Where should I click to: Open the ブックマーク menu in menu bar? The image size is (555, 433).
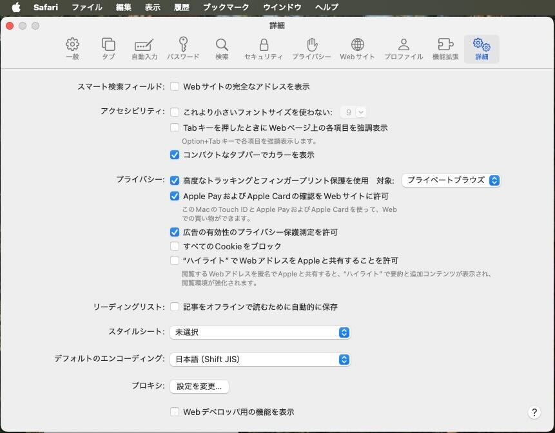coord(226,7)
